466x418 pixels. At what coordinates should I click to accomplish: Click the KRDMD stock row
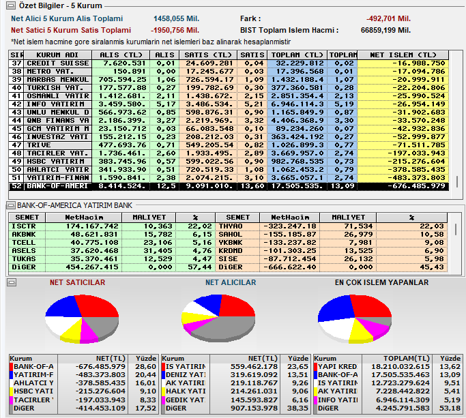332,251
